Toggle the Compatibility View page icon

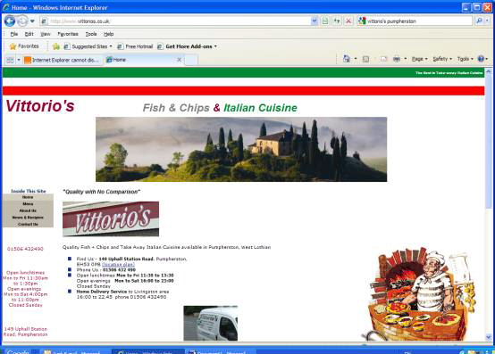coord(325,21)
